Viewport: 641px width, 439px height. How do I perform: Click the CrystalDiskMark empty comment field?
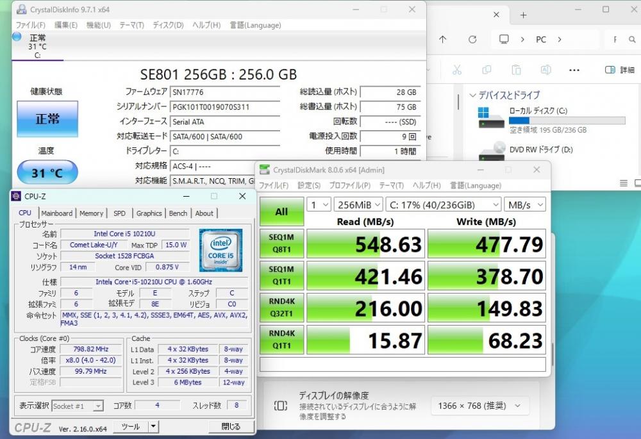[403, 364]
